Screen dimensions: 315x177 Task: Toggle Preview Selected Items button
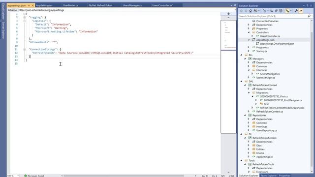[x=301, y=11]
